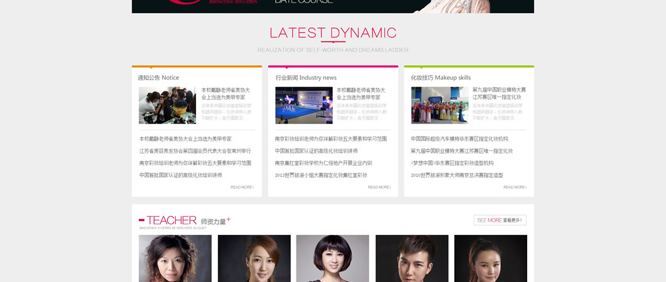Image resolution: width=666 pixels, height=282 pixels.
Task: Click the SEE MORE 查看更多 button
Action: click(x=499, y=220)
